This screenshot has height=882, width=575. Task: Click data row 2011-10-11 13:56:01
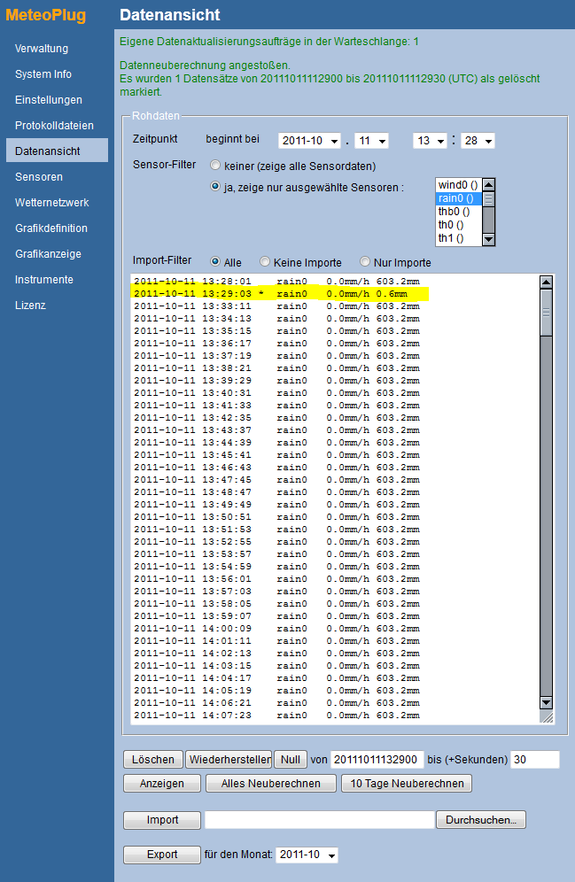click(x=276, y=579)
